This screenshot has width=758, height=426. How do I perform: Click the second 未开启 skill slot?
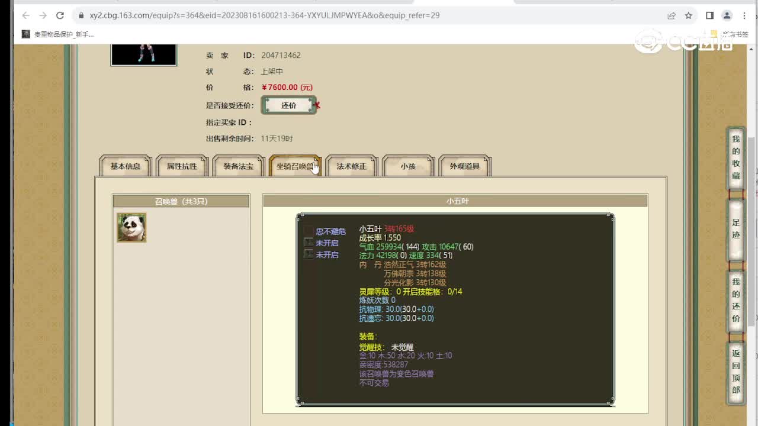(309, 254)
